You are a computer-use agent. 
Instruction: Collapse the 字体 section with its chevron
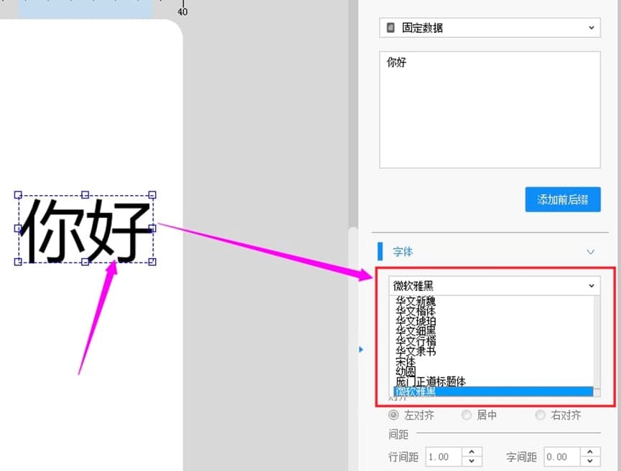click(590, 252)
